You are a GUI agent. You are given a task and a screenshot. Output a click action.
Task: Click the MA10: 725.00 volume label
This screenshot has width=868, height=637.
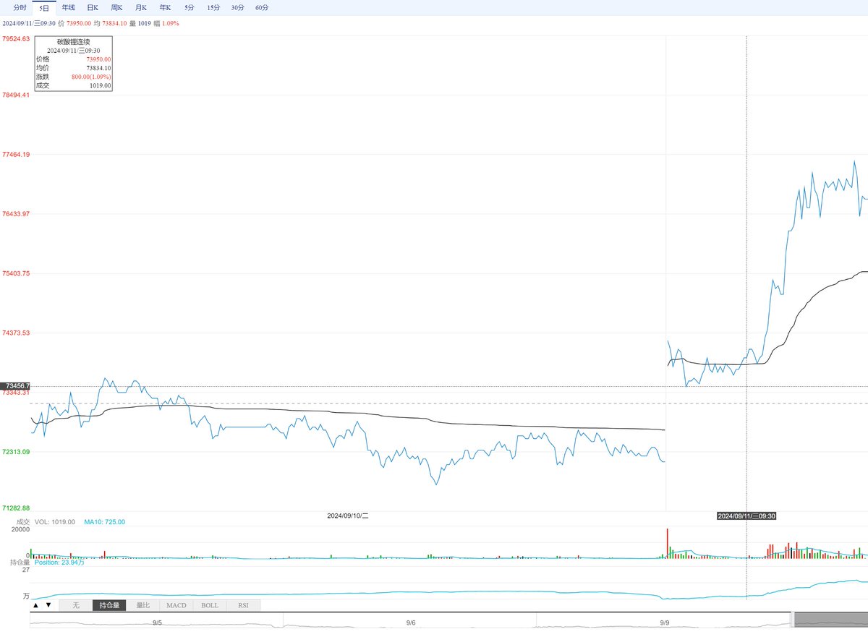point(104,522)
